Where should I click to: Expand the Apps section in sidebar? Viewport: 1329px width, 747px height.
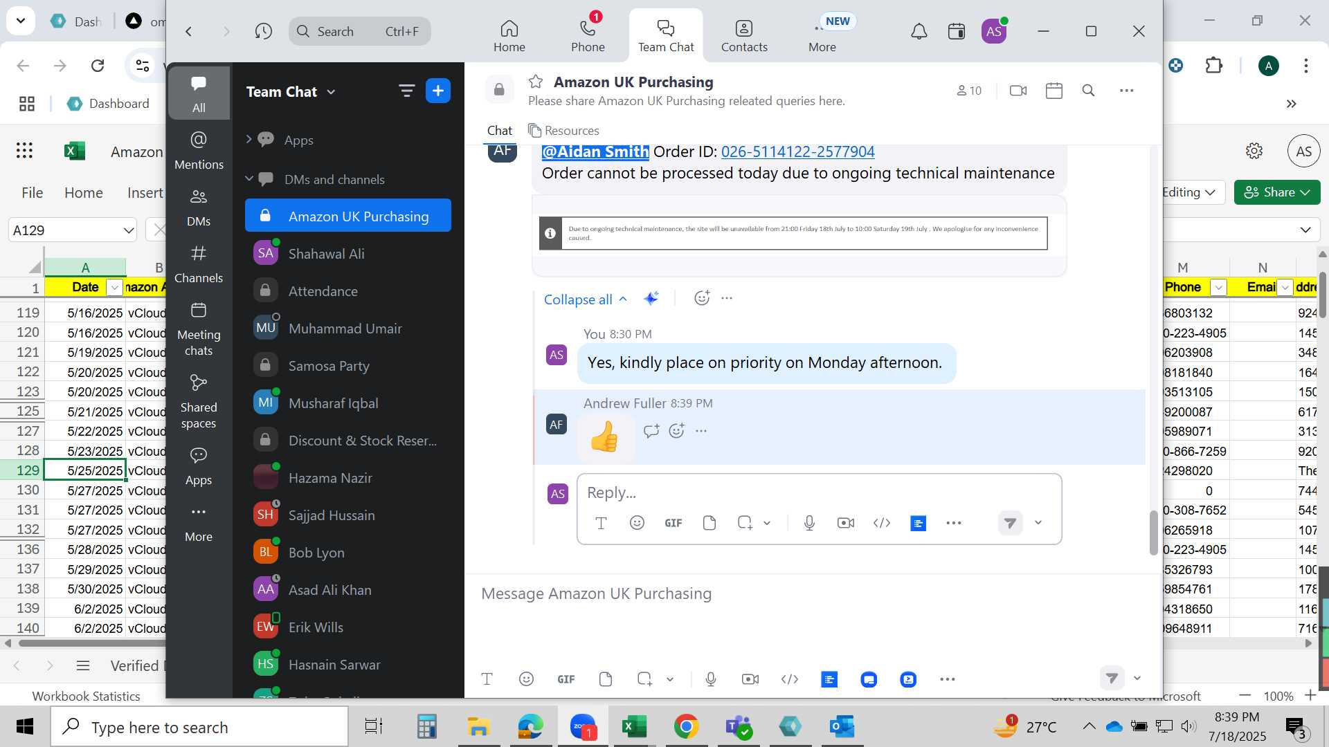coord(248,139)
